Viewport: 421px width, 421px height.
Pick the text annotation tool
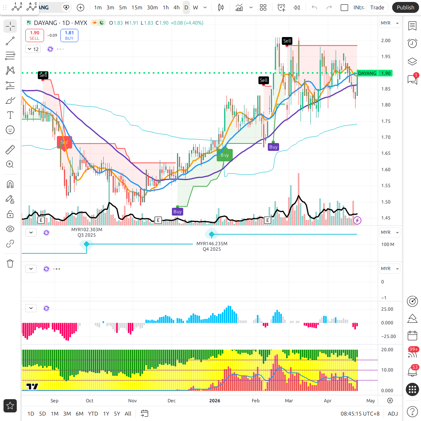click(10, 115)
